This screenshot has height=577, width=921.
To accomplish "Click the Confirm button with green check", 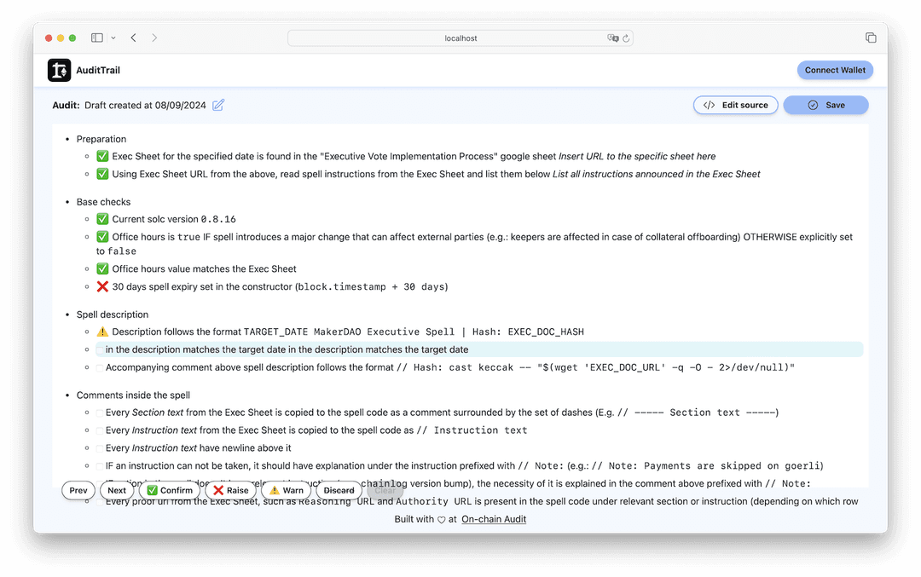I will click(x=169, y=490).
